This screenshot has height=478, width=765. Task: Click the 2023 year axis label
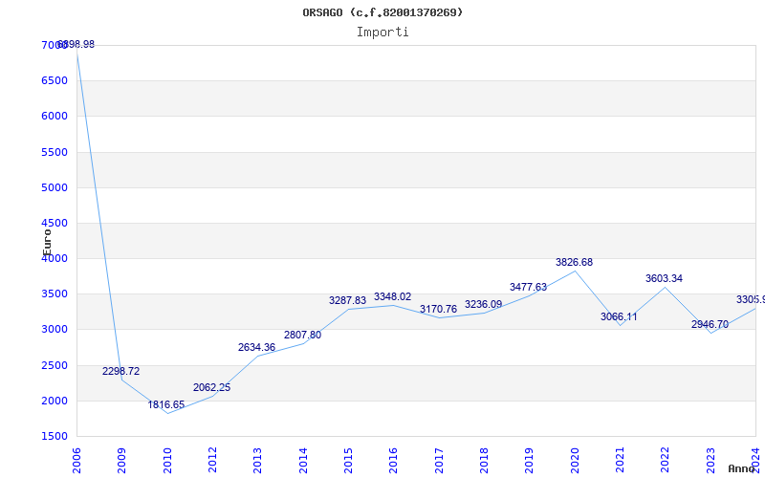tap(710, 461)
